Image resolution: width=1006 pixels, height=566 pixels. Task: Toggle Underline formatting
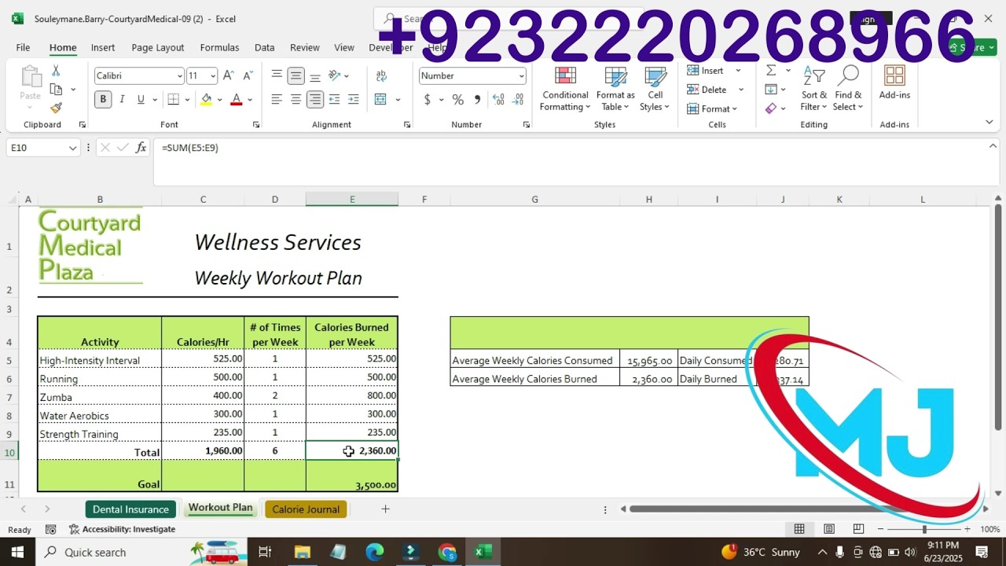click(x=141, y=100)
